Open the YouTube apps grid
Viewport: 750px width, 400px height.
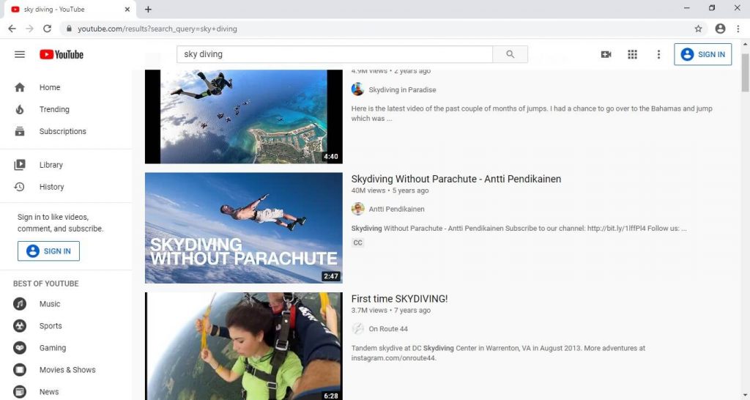tap(632, 54)
